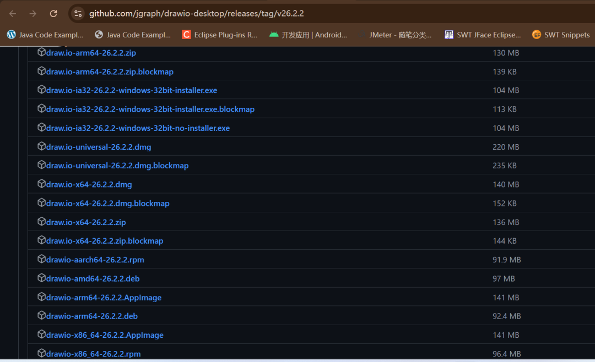The width and height of the screenshot is (595, 362).
Task: Download draw.io-universal-26.2.2.dmg
Action: click(x=99, y=147)
